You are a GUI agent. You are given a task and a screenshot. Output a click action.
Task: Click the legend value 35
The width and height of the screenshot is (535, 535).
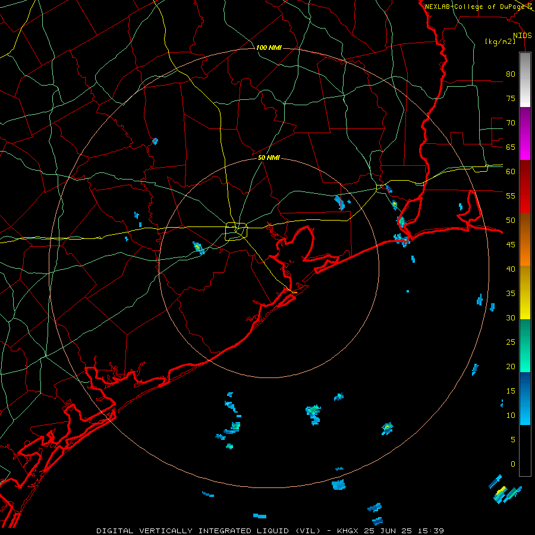[511, 294]
